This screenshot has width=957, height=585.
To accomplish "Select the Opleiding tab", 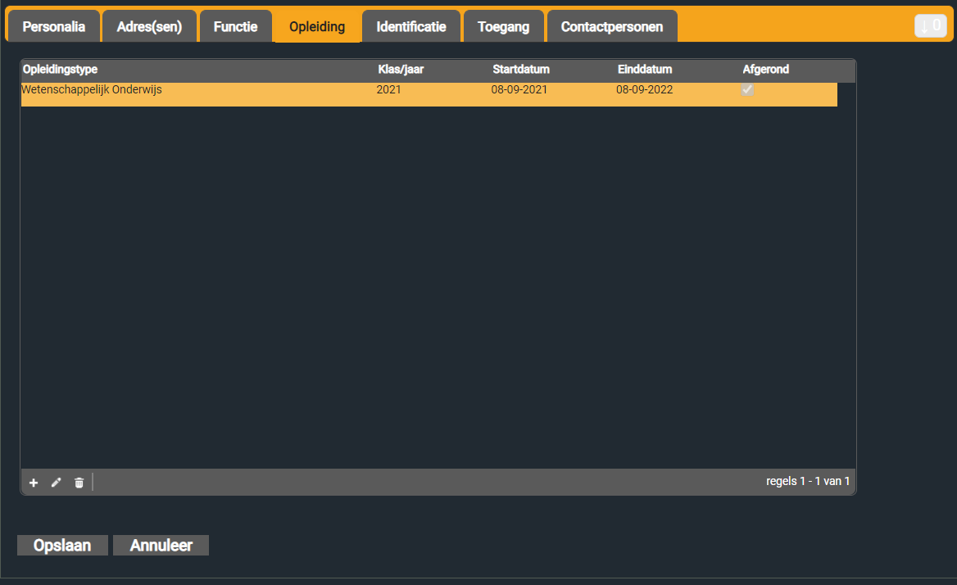I will pos(317,26).
